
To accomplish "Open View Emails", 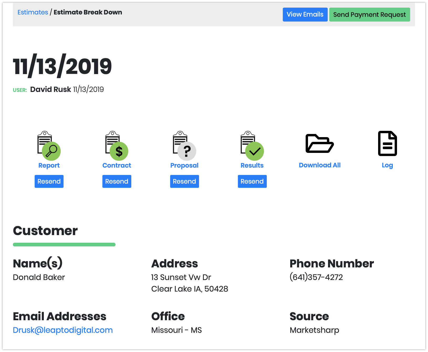I will click(x=305, y=14).
